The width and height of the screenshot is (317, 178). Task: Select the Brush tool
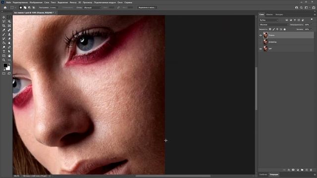coord(4,34)
